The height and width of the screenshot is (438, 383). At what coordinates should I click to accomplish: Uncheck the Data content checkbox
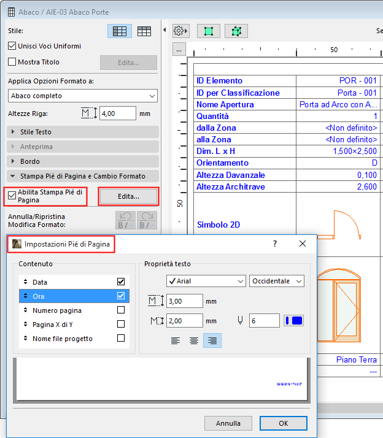click(121, 282)
